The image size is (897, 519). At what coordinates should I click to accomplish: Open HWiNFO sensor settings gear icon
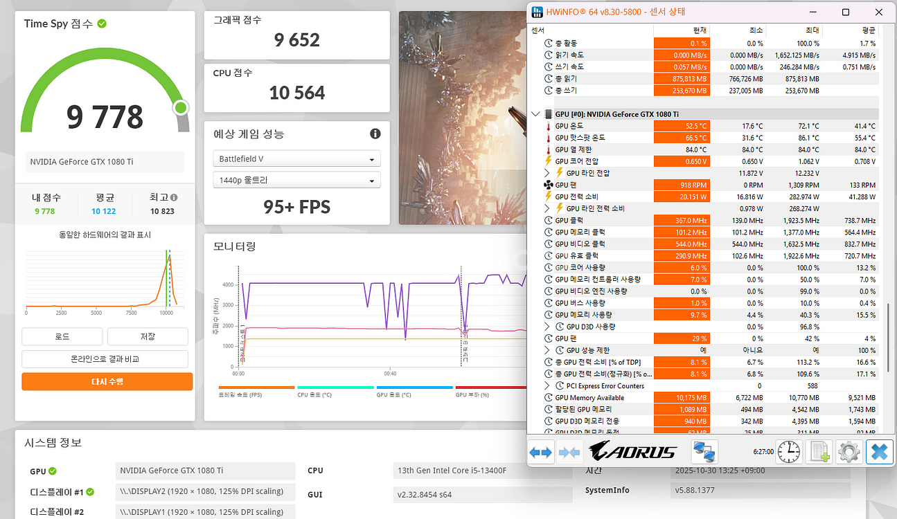point(850,452)
